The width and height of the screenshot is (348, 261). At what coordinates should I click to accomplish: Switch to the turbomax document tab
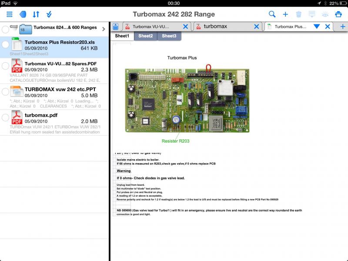(222, 27)
